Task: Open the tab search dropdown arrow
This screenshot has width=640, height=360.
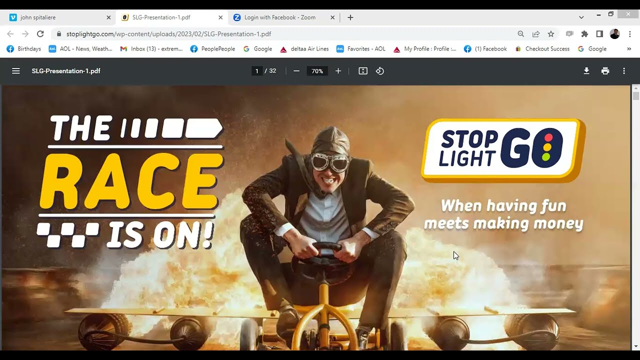Action: coord(581,17)
